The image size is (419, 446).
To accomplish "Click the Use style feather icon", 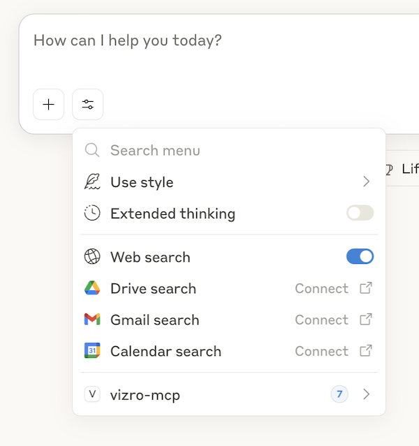I will tap(92, 182).
